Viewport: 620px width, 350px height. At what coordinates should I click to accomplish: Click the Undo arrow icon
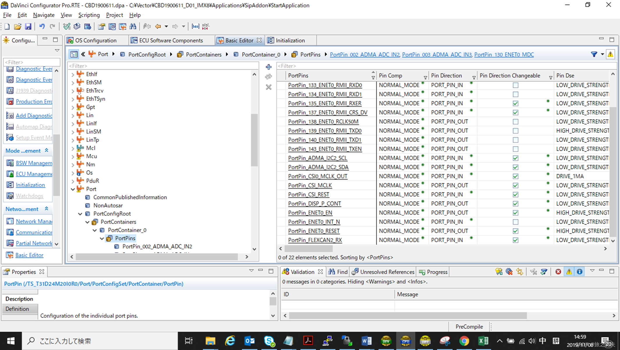42,26
